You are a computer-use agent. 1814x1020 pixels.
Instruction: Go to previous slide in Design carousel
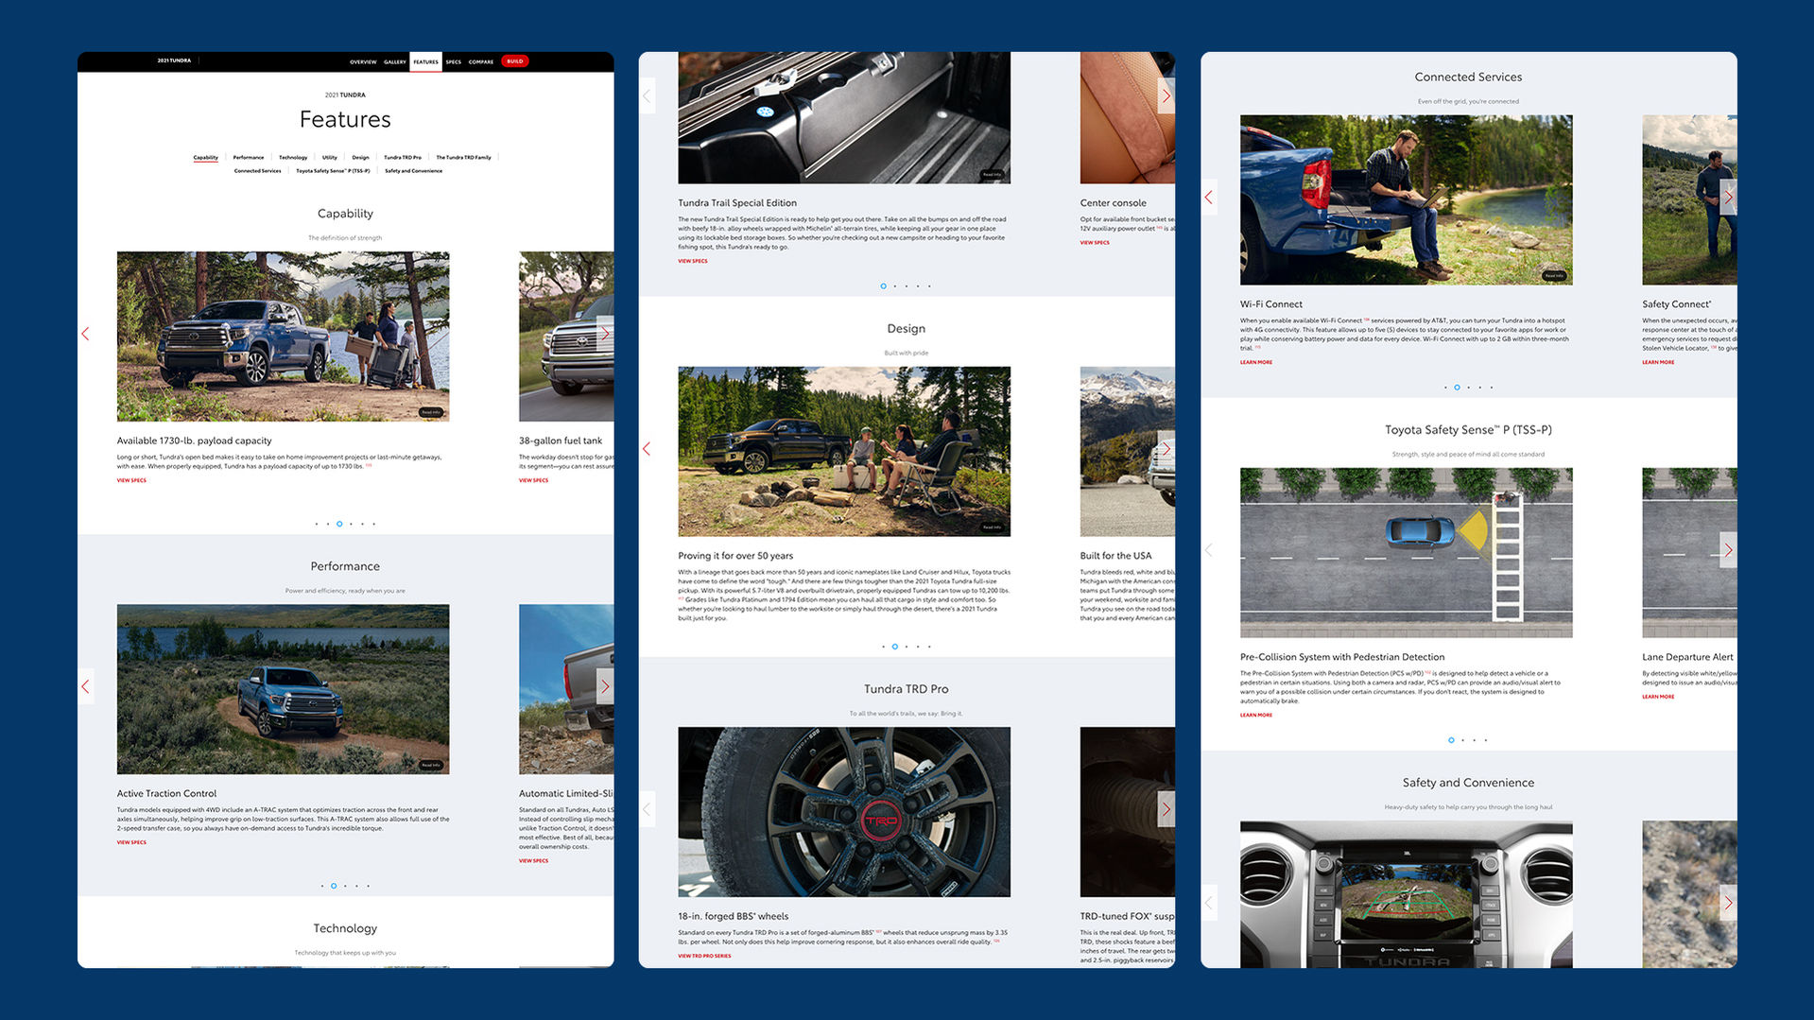tap(647, 448)
